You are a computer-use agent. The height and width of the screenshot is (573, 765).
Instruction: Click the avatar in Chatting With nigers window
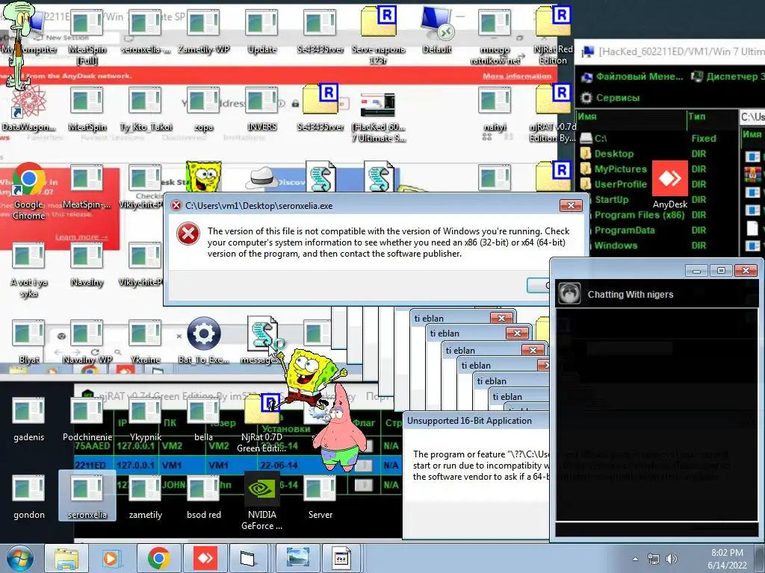click(569, 294)
